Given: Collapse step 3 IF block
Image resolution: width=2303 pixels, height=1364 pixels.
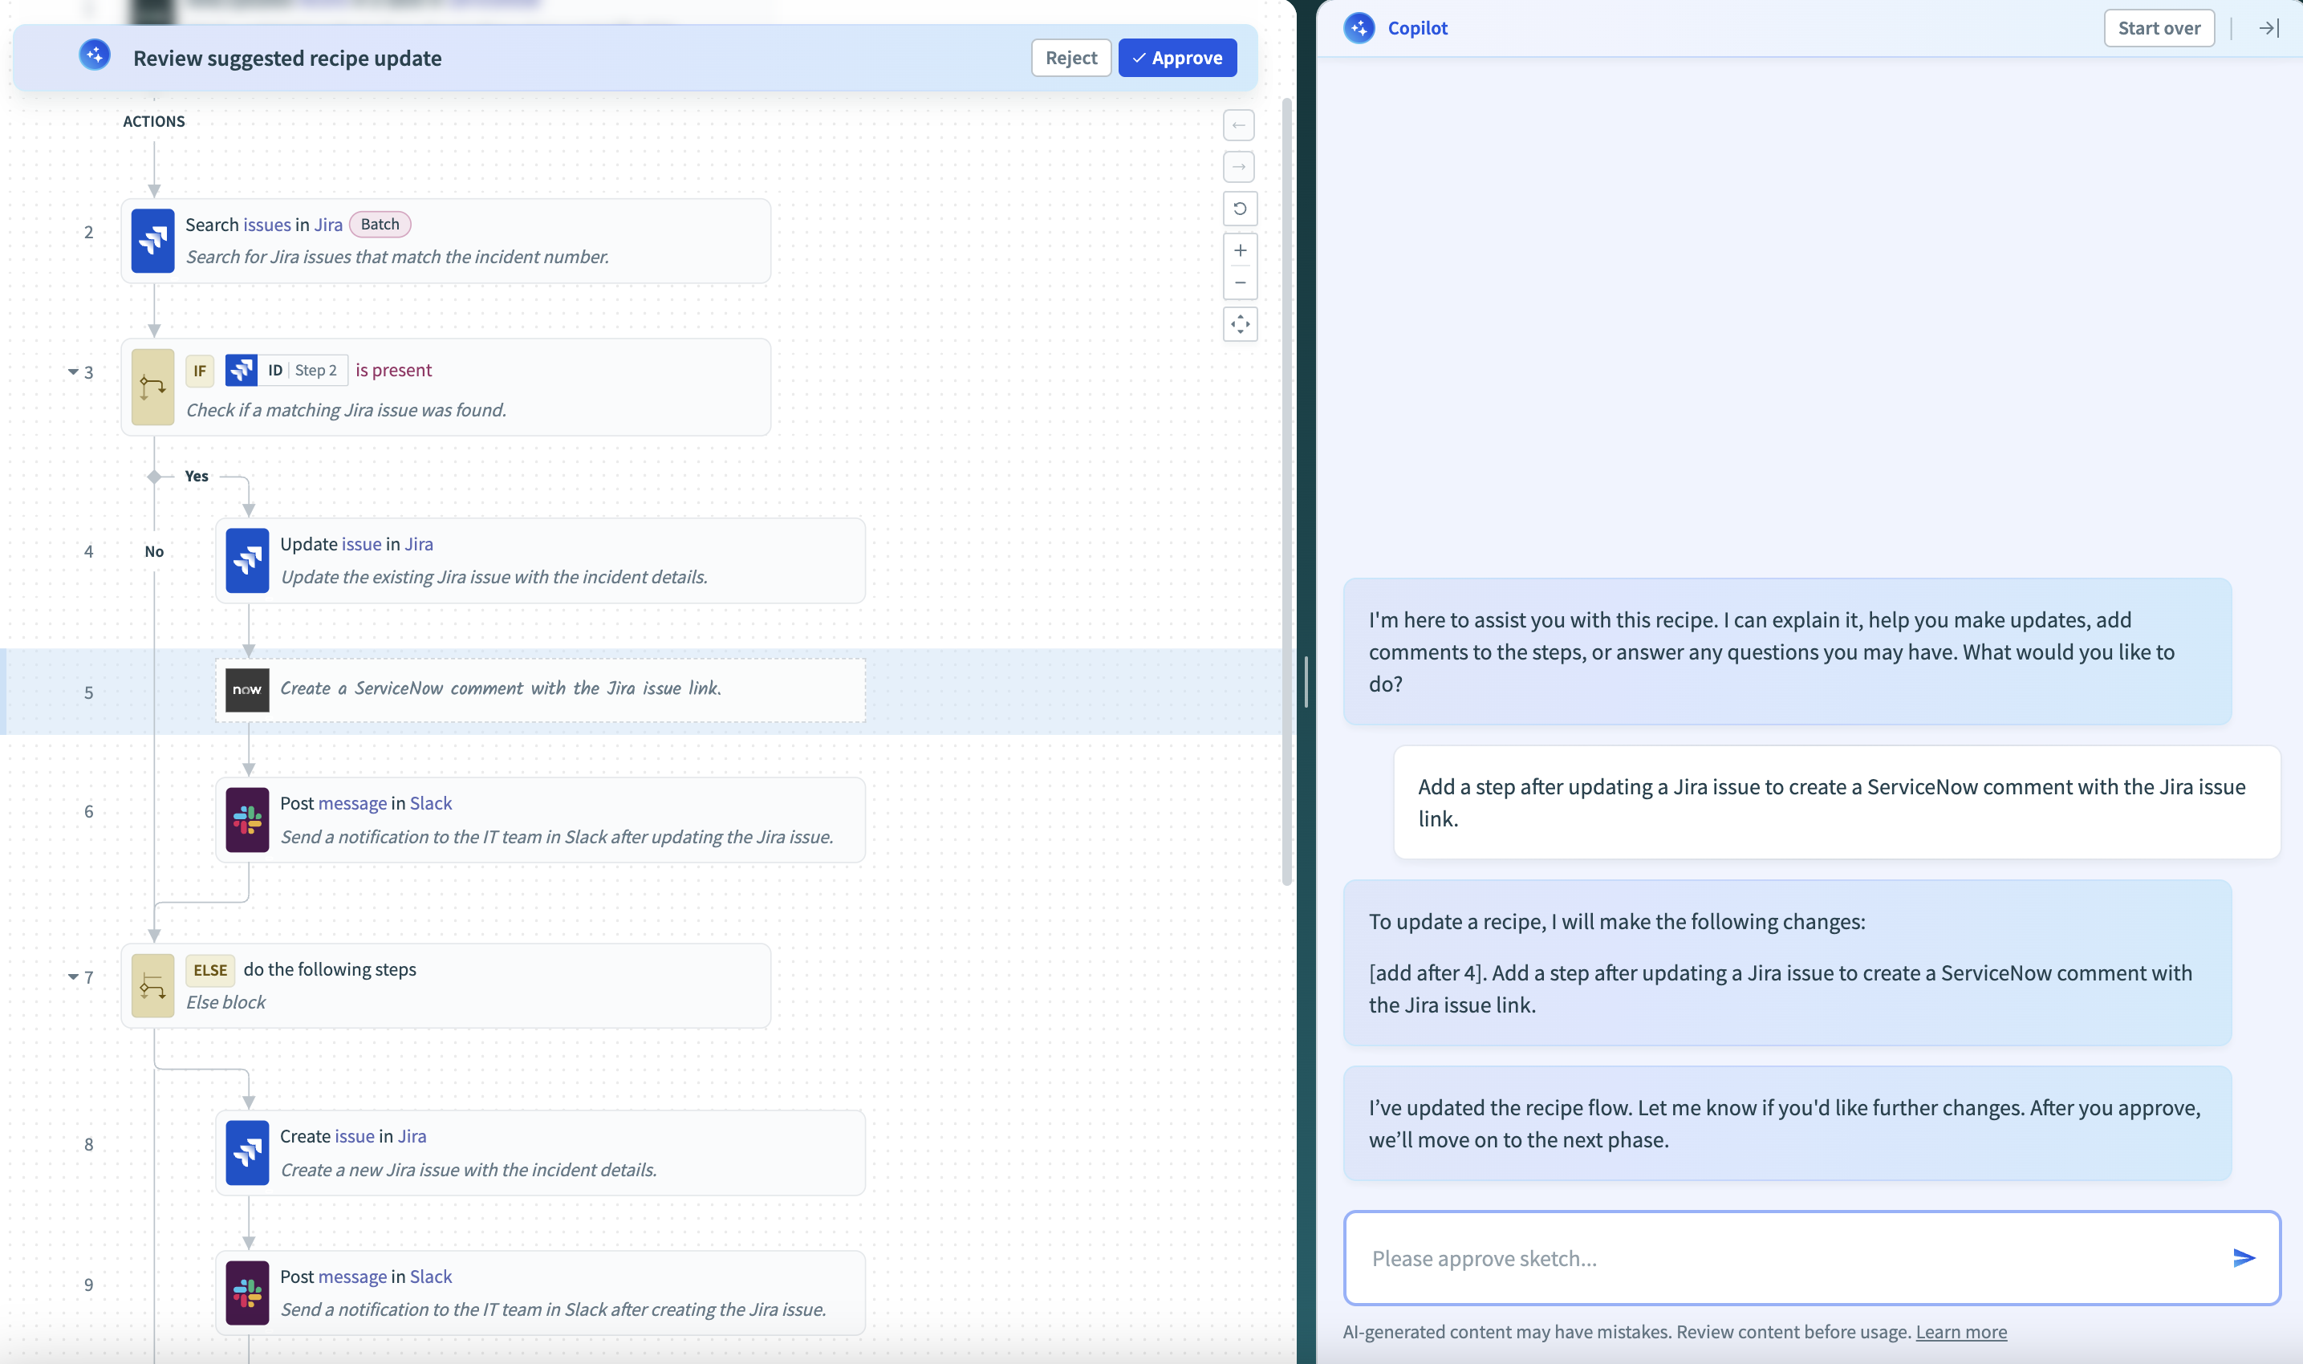Looking at the screenshot, I should point(72,372).
